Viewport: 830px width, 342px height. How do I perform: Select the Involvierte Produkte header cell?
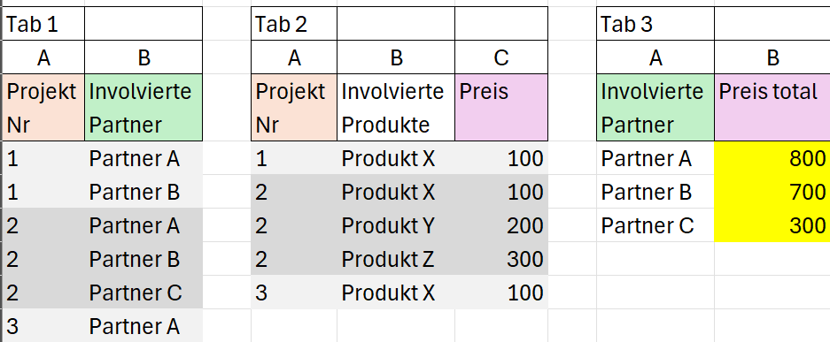coord(396,108)
